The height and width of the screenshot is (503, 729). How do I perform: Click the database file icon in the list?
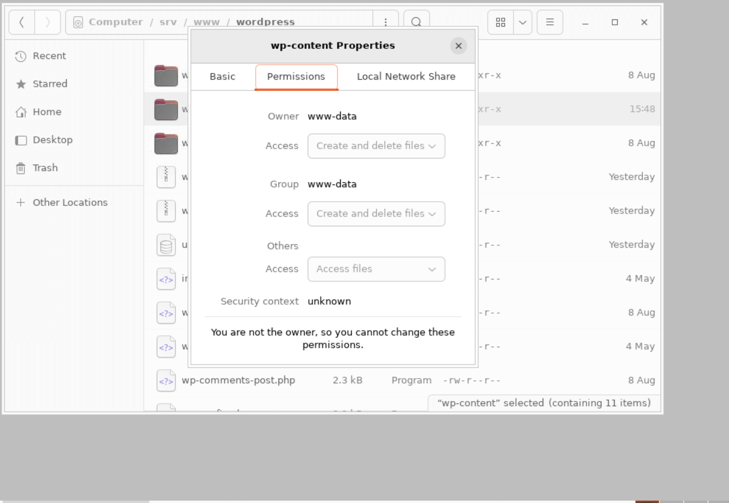[166, 245]
